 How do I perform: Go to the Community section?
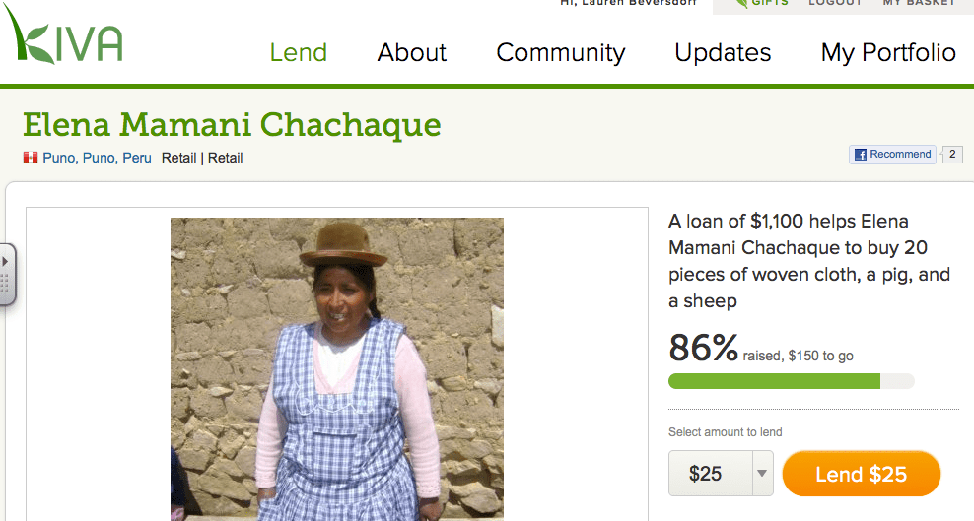point(560,53)
